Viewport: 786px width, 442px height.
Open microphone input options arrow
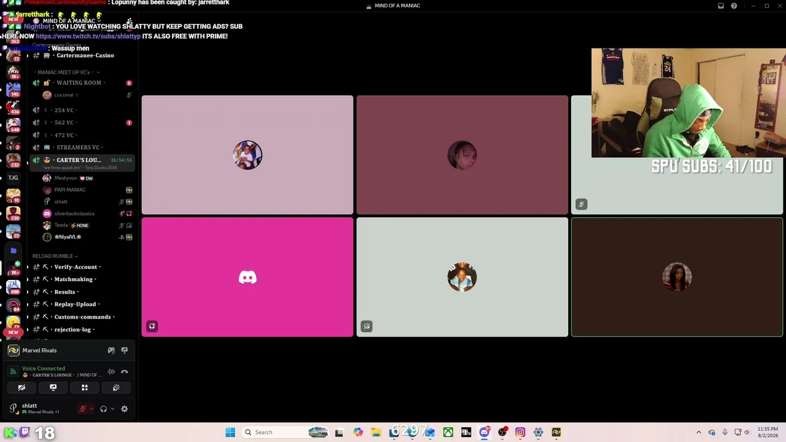pyautogui.click(x=91, y=409)
